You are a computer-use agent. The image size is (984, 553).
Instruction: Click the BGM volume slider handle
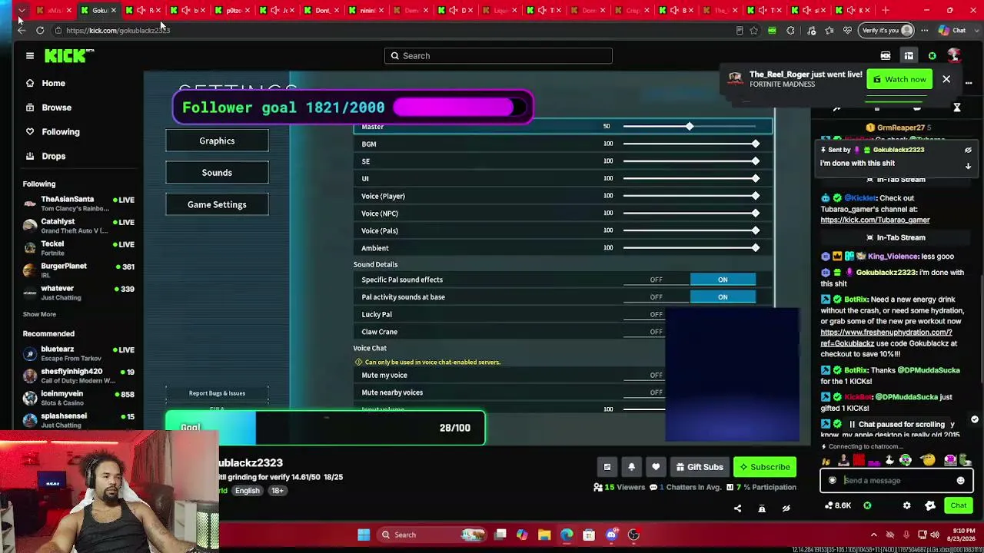tap(756, 144)
